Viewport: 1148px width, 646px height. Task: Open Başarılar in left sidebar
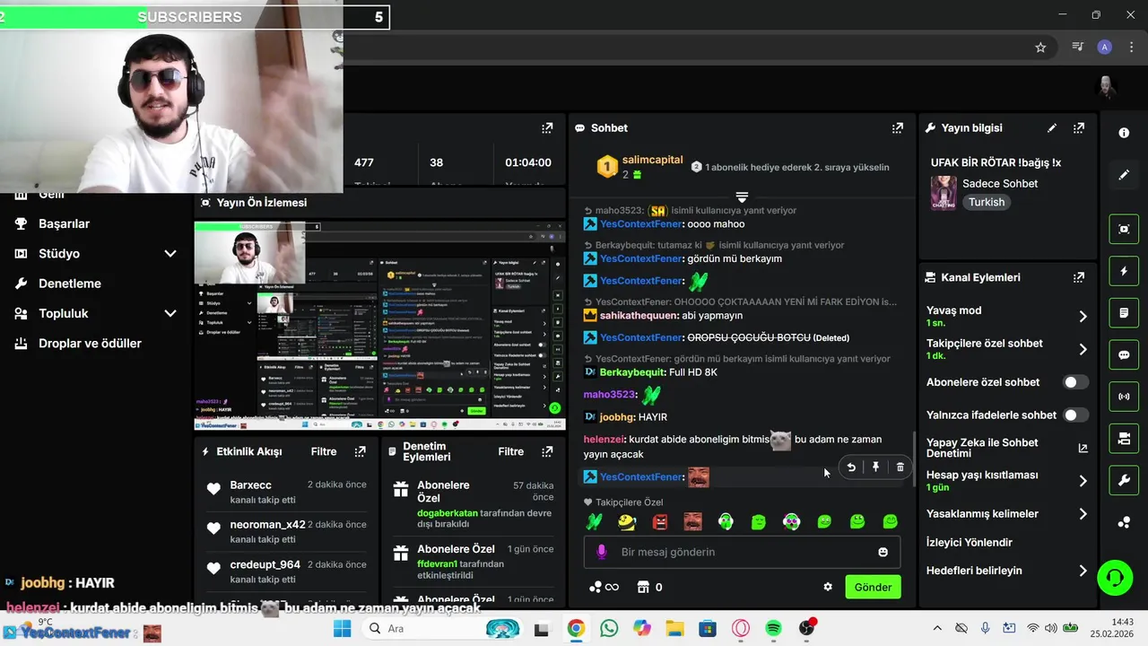(64, 223)
